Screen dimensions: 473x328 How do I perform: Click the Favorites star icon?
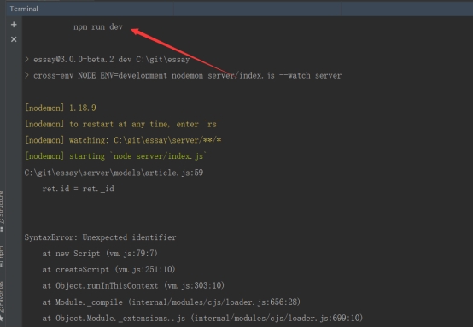[x=2, y=319]
